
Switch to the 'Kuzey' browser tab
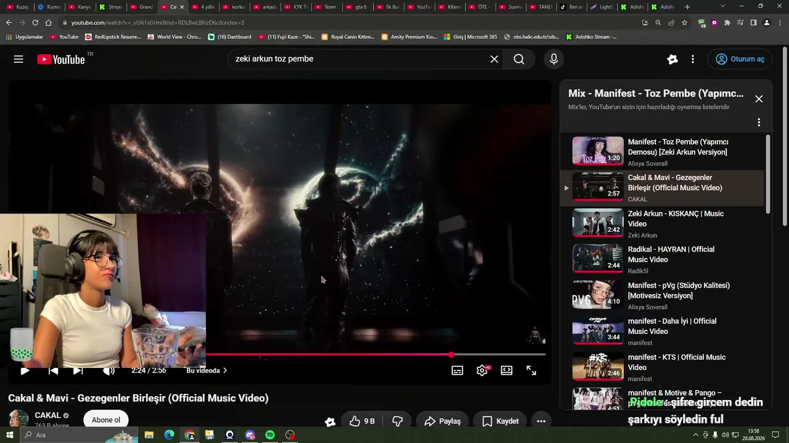click(x=18, y=7)
